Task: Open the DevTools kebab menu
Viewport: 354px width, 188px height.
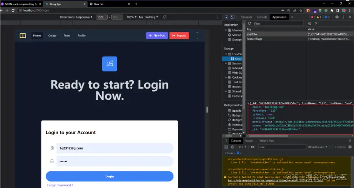Action: (x=344, y=17)
